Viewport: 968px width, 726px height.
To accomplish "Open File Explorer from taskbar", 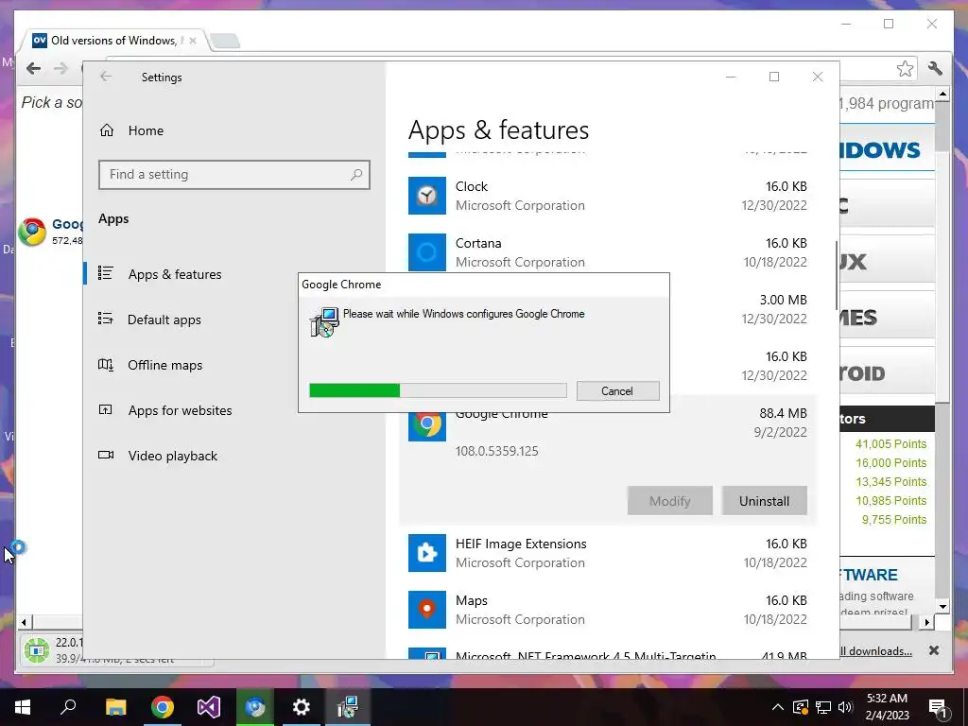I will tap(115, 707).
